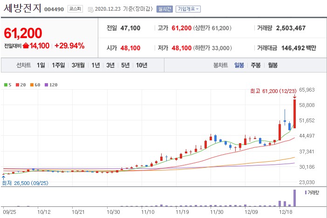Select the 3년 line chart tab
The image size is (327, 218).
[110, 66]
